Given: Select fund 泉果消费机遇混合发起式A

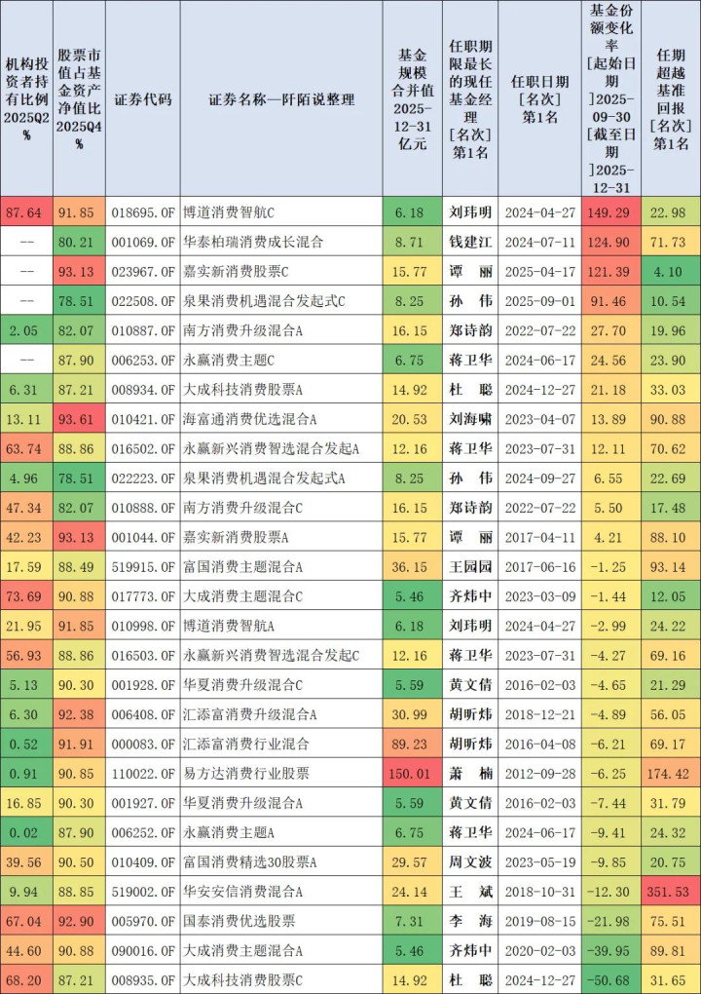Looking at the screenshot, I should [264, 478].
